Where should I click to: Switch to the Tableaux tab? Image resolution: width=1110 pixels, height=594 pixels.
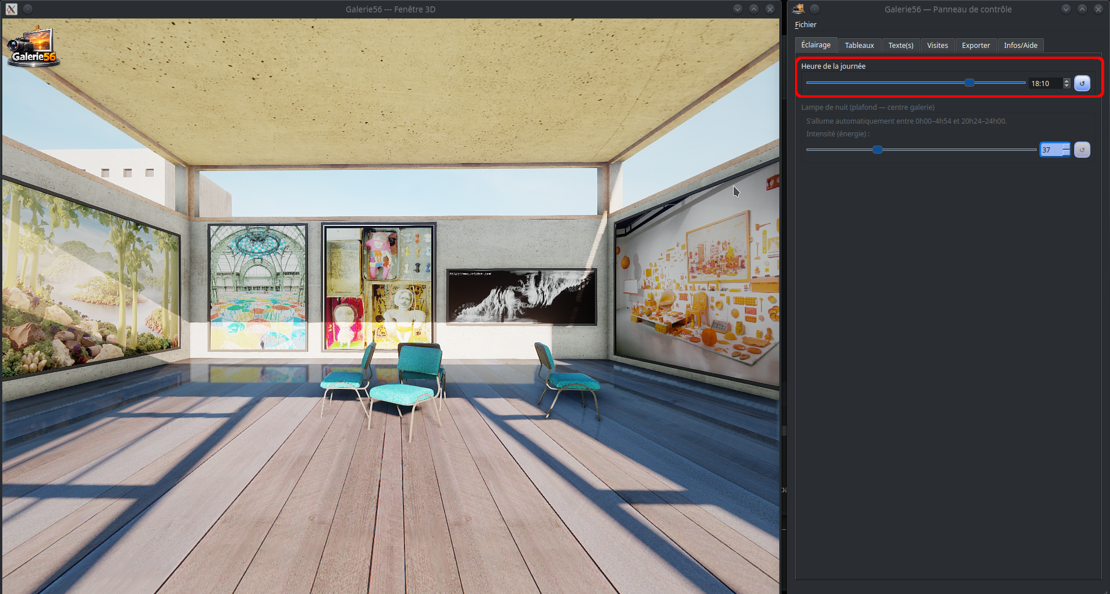coord(859,46)
